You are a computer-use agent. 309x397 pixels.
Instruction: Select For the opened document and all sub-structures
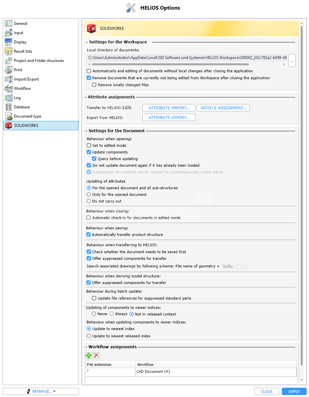tap(89, 188)
